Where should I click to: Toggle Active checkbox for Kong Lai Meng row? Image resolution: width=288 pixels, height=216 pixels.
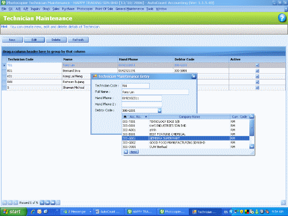pyautogui.click(x=257, y=77)
